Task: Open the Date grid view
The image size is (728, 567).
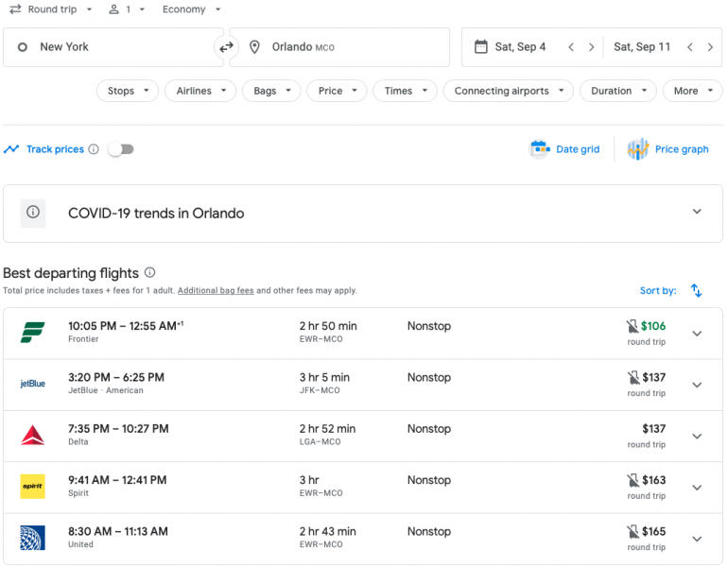Action: 565,149
